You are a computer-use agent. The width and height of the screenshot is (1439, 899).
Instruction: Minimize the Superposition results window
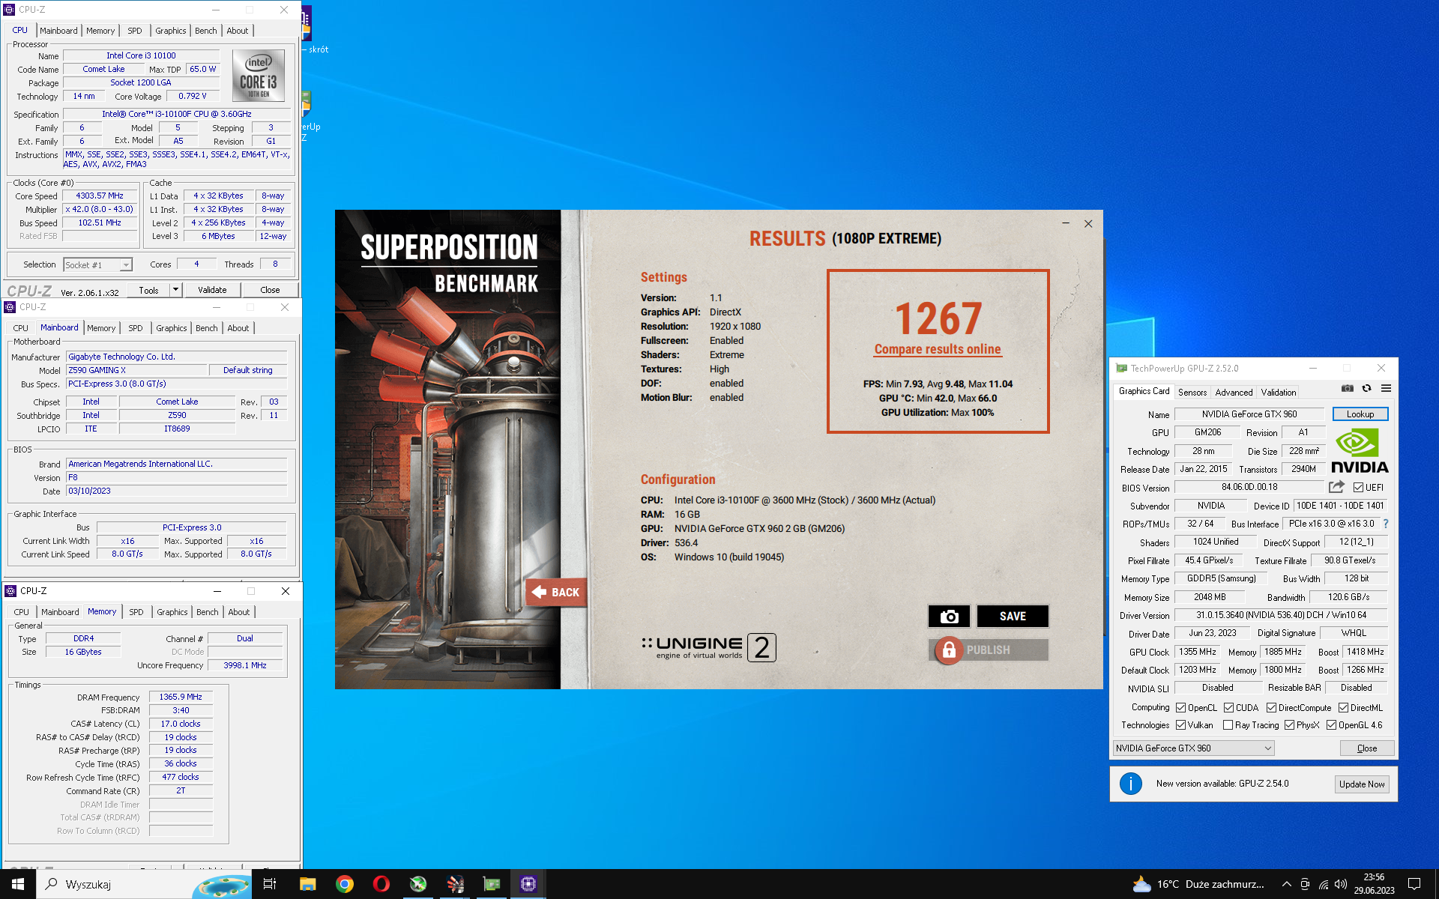[x=1065, y=223]
